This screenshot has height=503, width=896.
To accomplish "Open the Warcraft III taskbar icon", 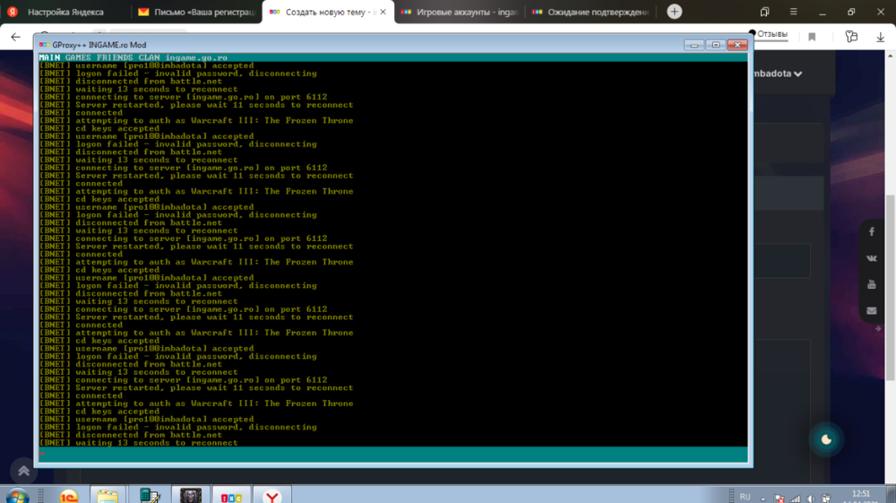I will click(x=192, y=496).
